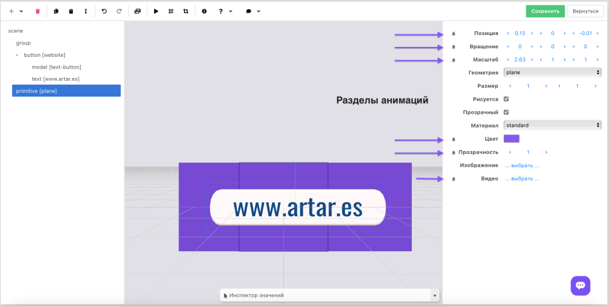Increase the Прозрачность value
Screen dimensions: 609x306
(x=547, y=153)
